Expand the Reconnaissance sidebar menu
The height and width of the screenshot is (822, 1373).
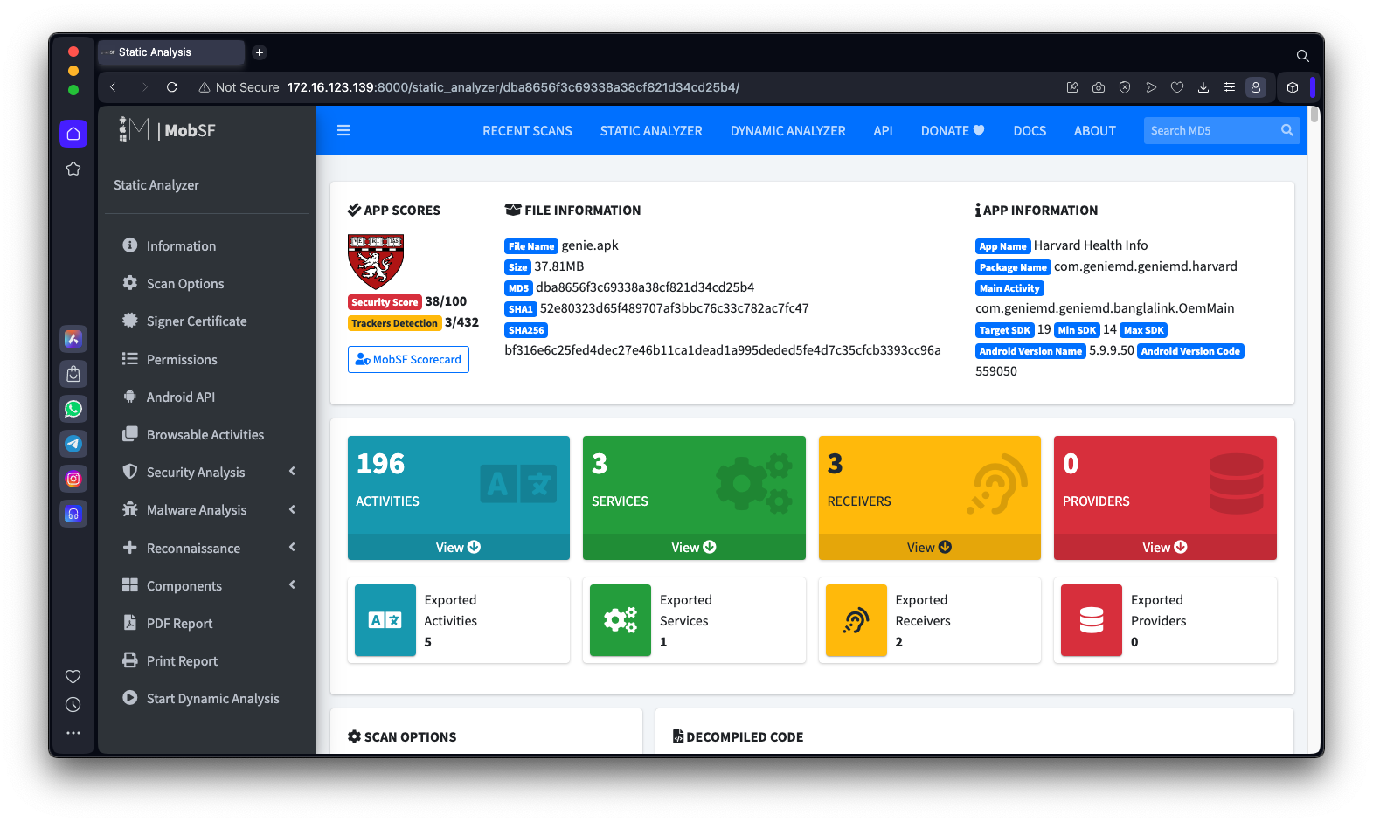(207, 549)
